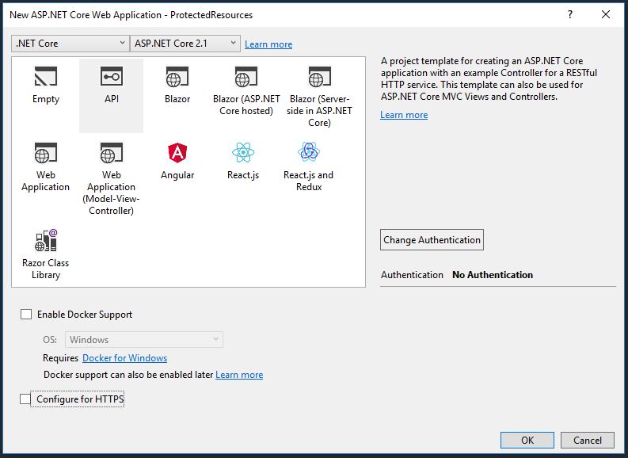Image resolution: width=628 pixels, height=458 pixels.
Task: Click Learn more link about Docker support
Action: tap(239, 375)
